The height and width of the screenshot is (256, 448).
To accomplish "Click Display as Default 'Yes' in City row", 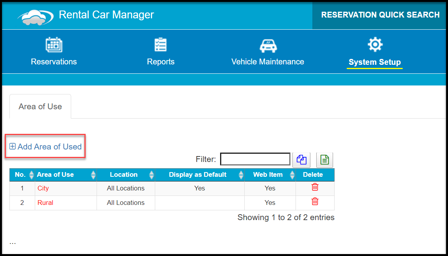I will tap(199, 188).
